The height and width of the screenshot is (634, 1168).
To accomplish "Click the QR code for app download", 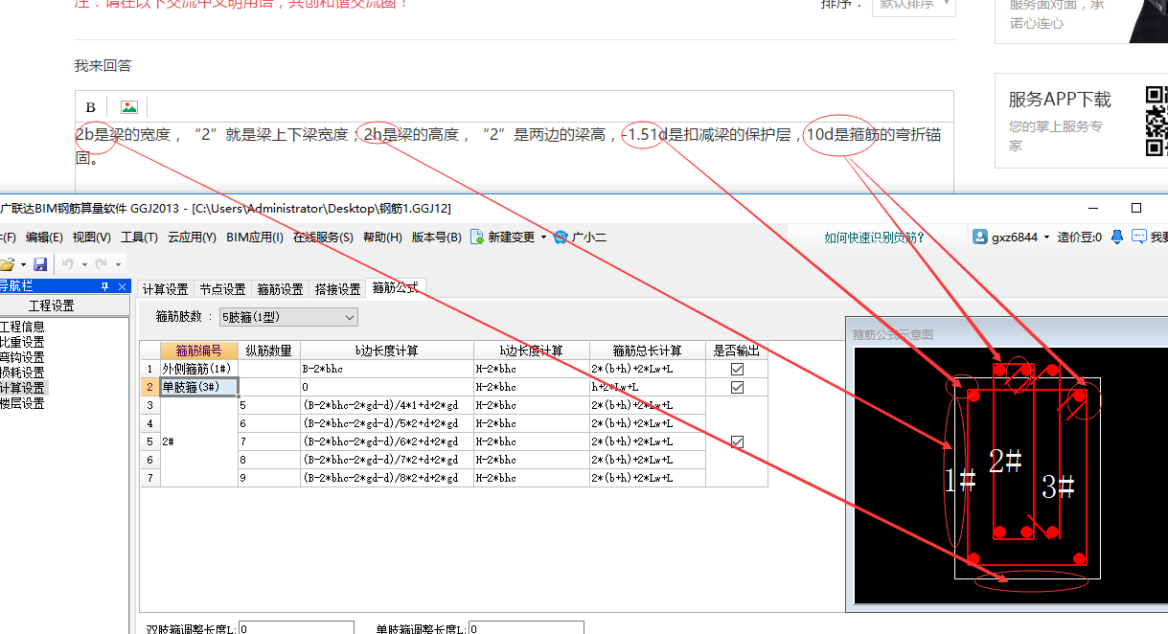I will [1157, 121].
